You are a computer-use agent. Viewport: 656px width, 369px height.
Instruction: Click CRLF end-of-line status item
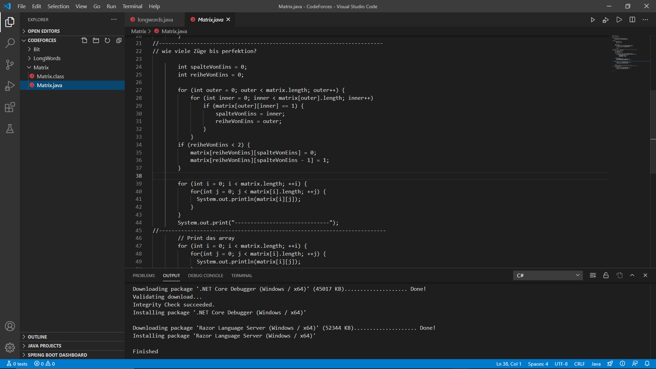[579, 364]
